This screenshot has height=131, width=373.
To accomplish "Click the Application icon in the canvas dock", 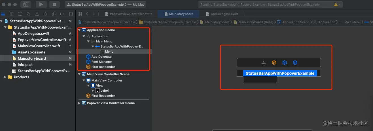I will coord(263,63).
